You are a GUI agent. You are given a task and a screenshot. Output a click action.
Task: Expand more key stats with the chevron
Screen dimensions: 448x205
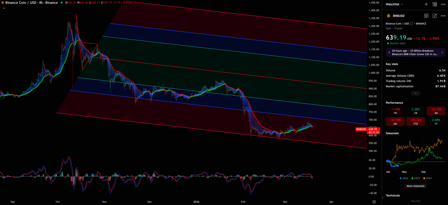point(416,93)
